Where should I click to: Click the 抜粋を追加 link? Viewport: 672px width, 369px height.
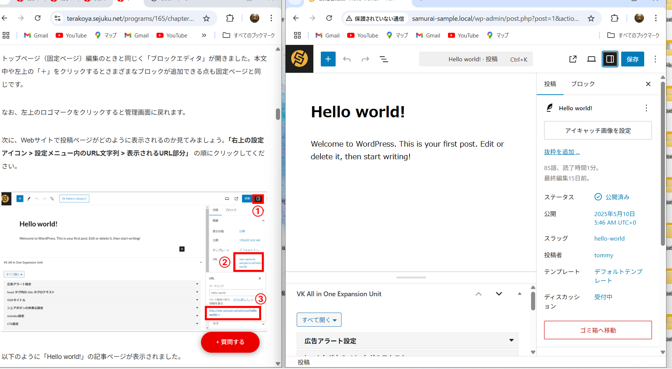pyautogui.click(x=562, y=152)
